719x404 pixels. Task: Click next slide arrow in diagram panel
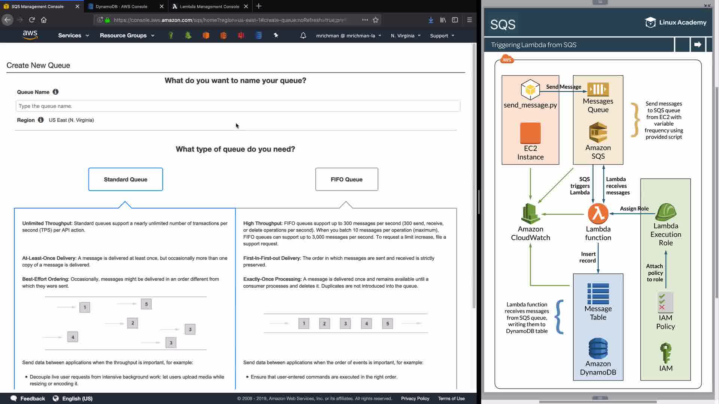(x=697, y=45)
